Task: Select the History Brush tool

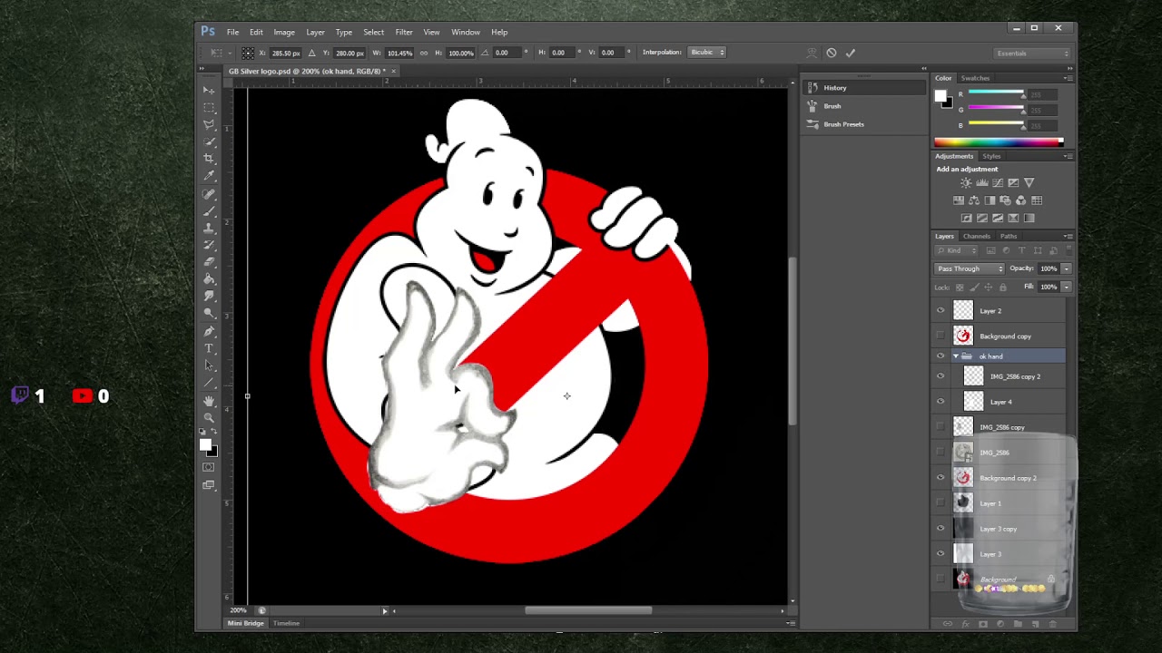Action: tap(209, 246)
